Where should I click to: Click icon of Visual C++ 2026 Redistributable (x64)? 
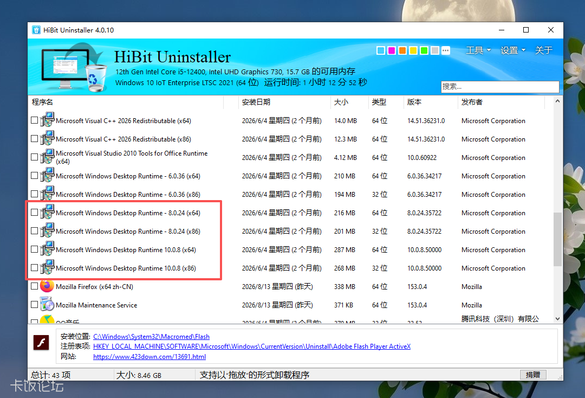[x=47, y=120]
